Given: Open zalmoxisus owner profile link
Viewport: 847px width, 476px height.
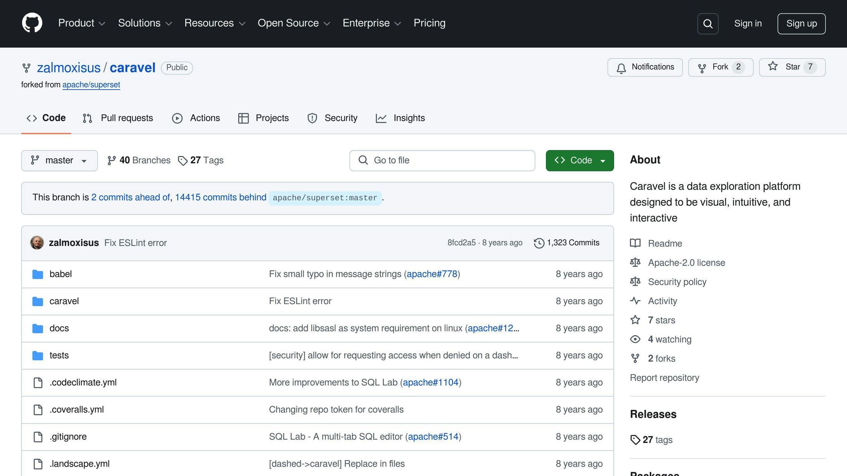Looking at the screenshot, I should pyautogui.click(x=69, y=68).
